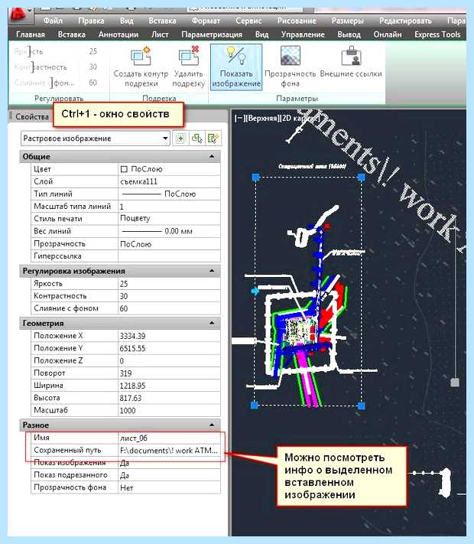Click Вес линий 0.00 мм value
Screen dimensions: 474x544
169,231
